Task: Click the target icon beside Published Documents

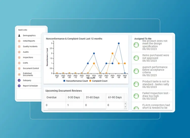Action: (x=19, y=74)
